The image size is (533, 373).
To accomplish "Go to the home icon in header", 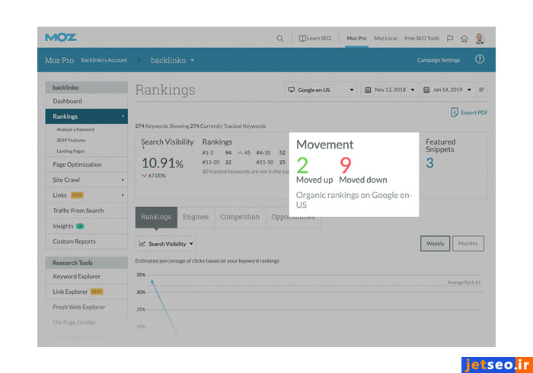I will click(x=464, y=38).
